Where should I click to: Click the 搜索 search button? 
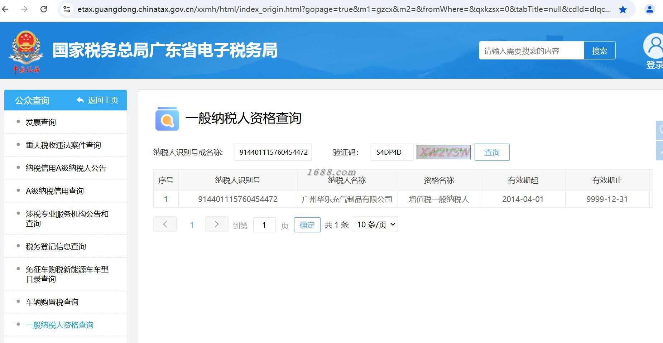(x=600, y=50)
